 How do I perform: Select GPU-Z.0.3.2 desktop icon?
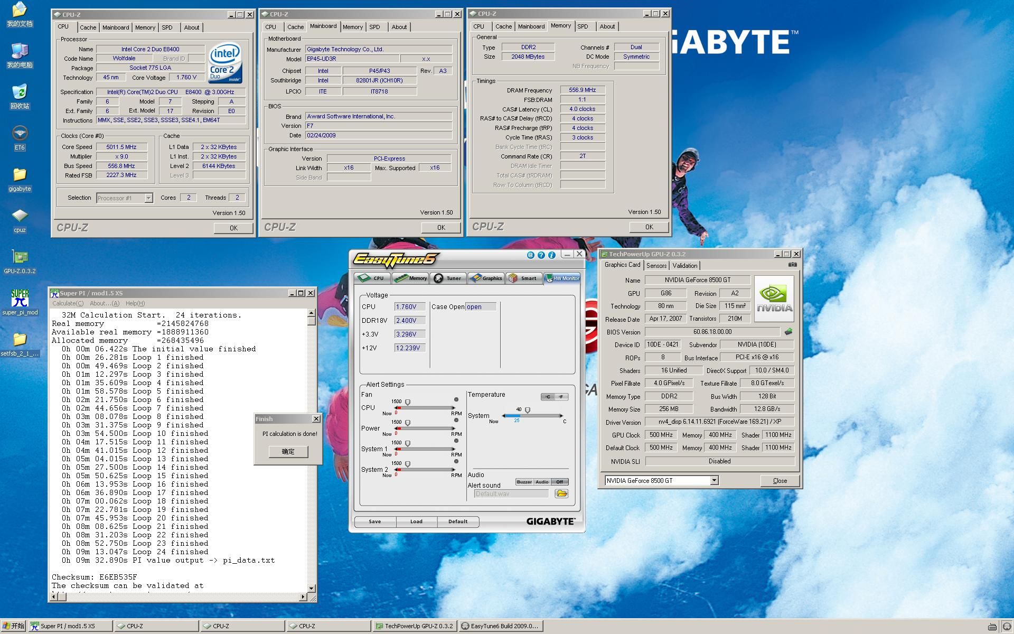tap(20, 262)
